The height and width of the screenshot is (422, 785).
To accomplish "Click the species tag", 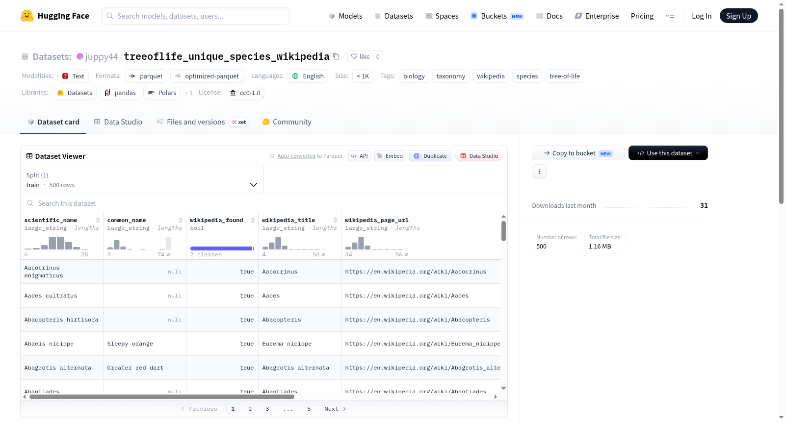I will point(527,76).
